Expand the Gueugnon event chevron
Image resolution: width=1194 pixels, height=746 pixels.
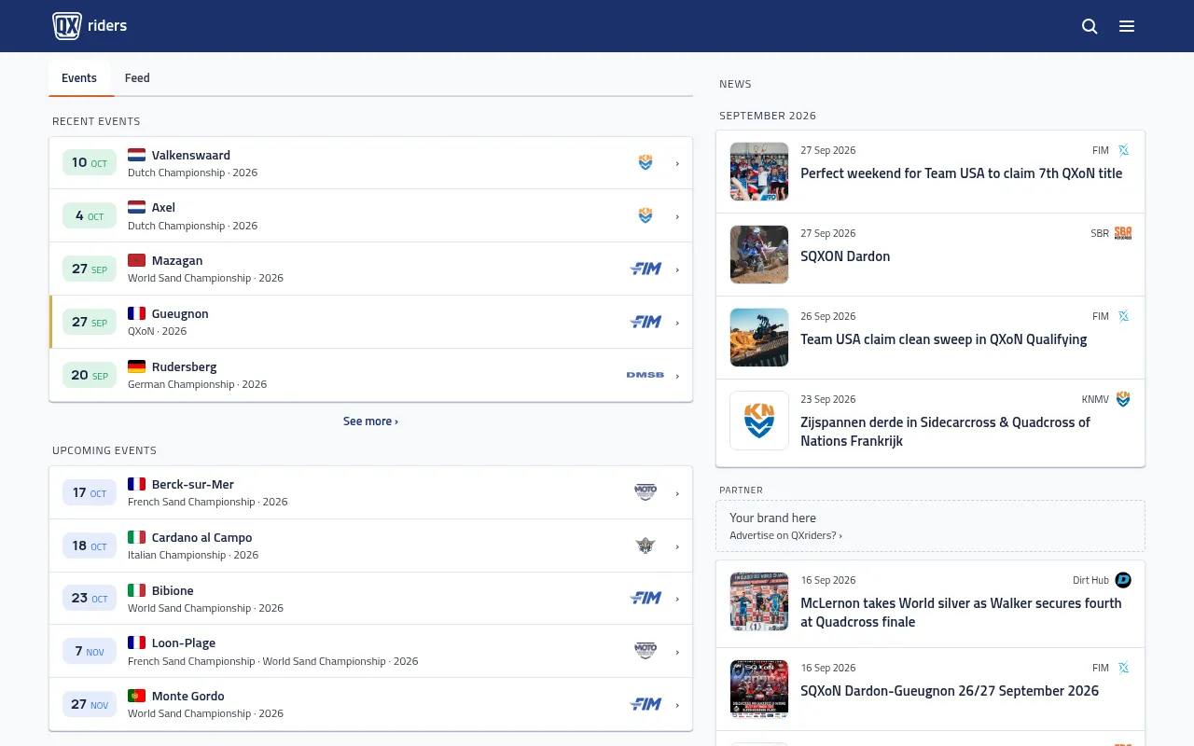point(677,323)
